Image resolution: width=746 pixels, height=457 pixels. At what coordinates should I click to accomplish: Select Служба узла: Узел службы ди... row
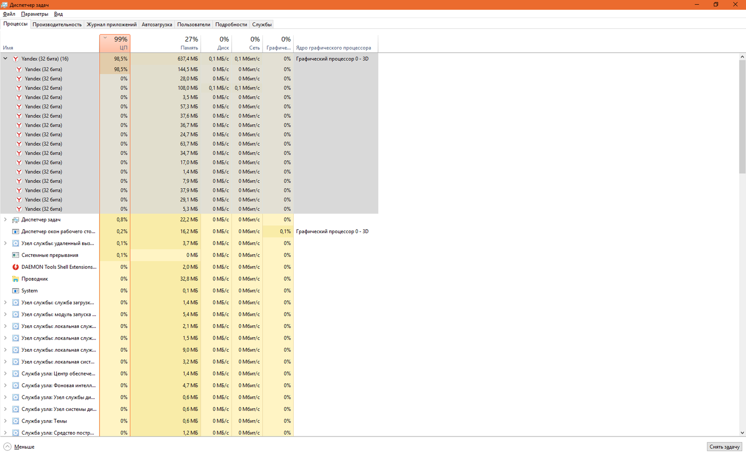coord(189,397)
